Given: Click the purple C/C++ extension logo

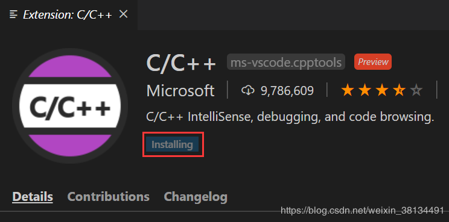Looking at the screenshot, I should tap(69, 106).
